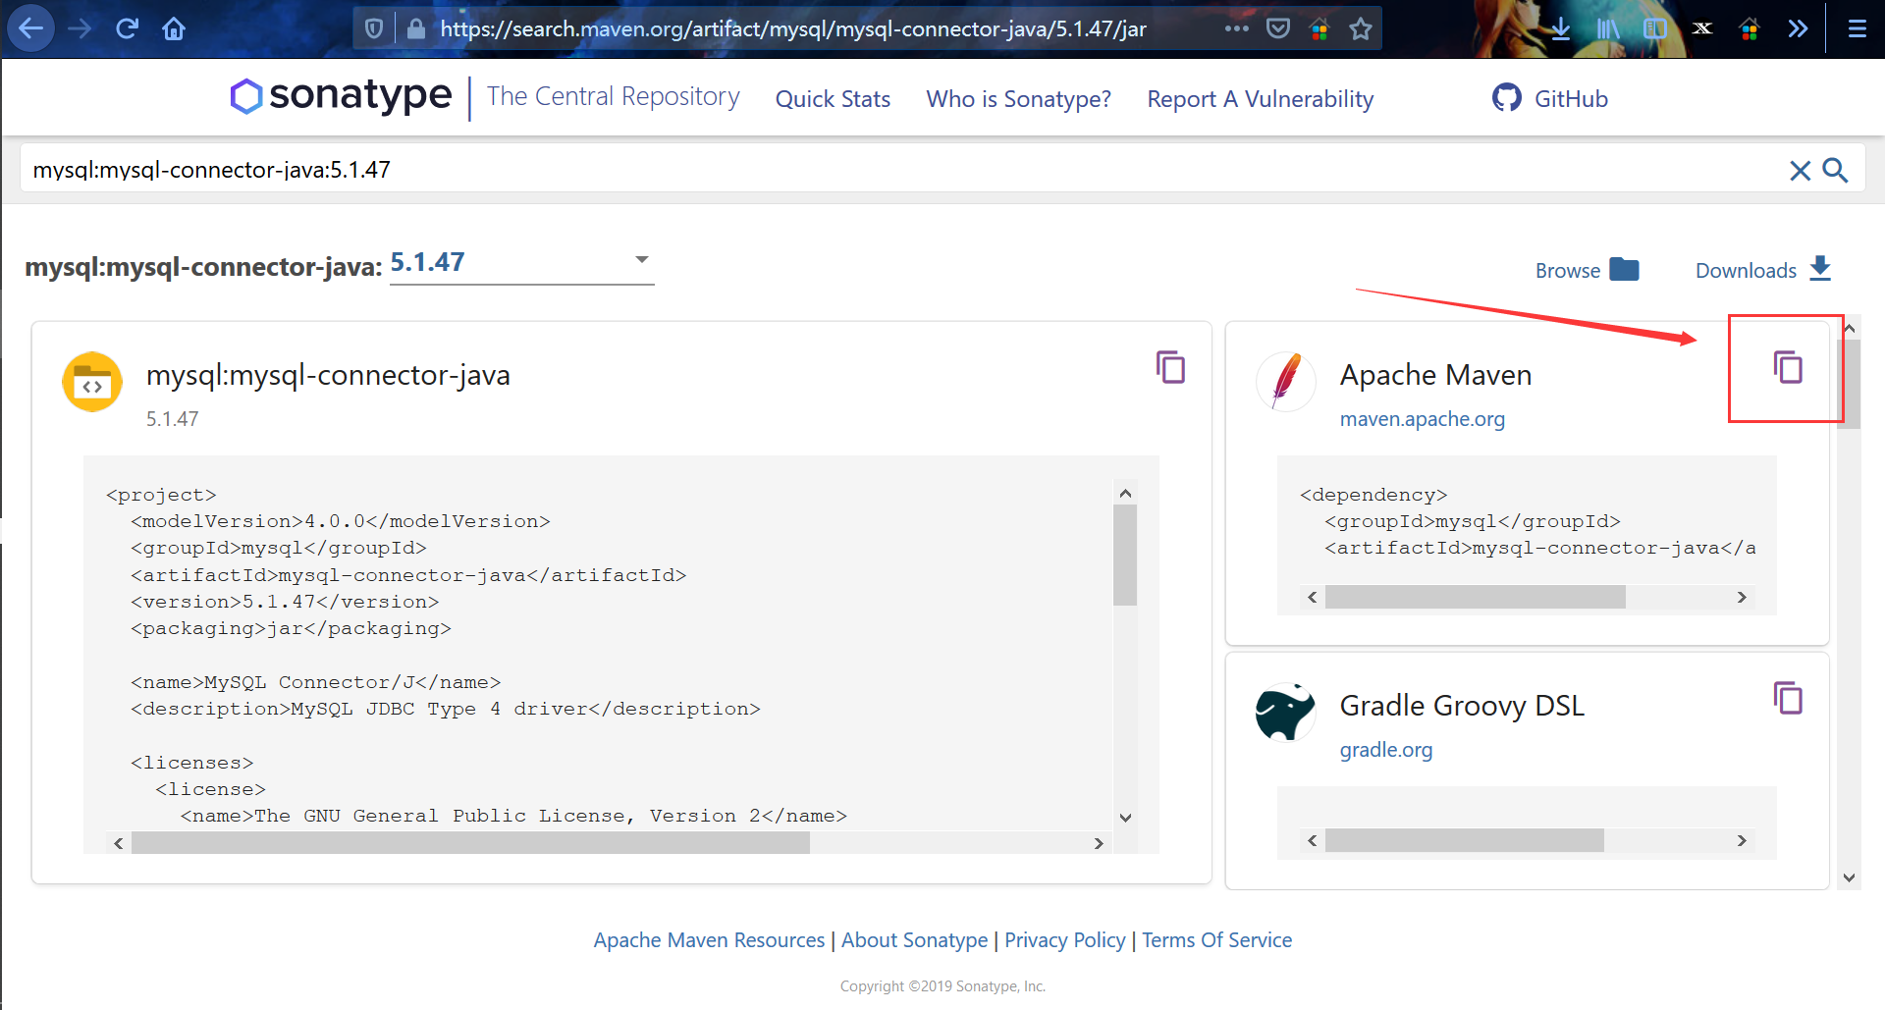The height and width of the screenshot is (1010, 1885).
Task: Click POM panel scroll right arrow
Action: click(1099, 843)
